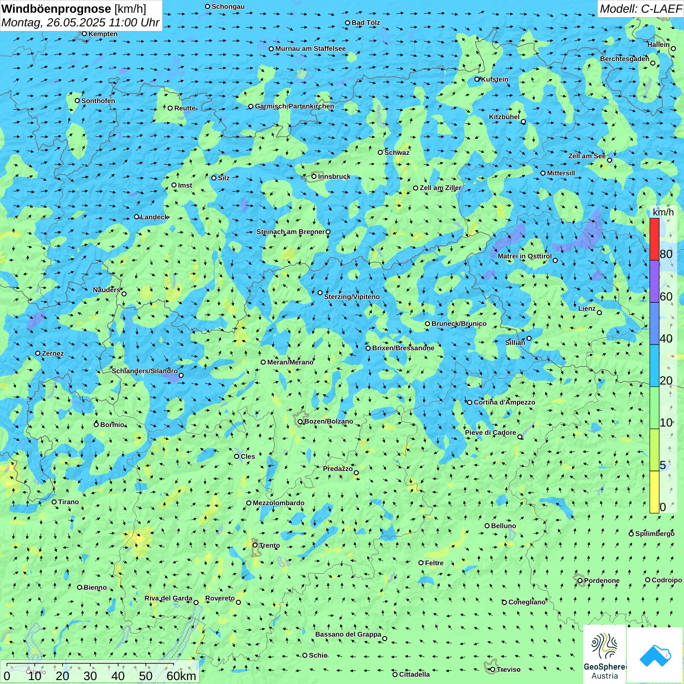This screenshot has width=684, height=684.
Task: Click the Trento city label
Action: coord(270,545)
